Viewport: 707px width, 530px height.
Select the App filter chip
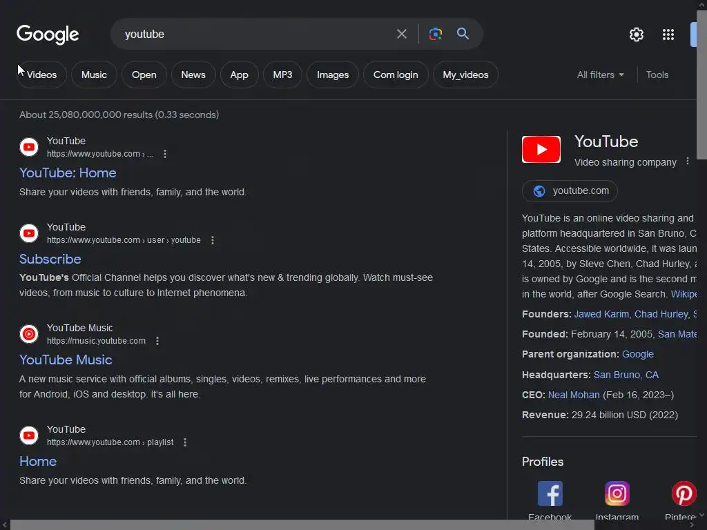click(239, 75)
